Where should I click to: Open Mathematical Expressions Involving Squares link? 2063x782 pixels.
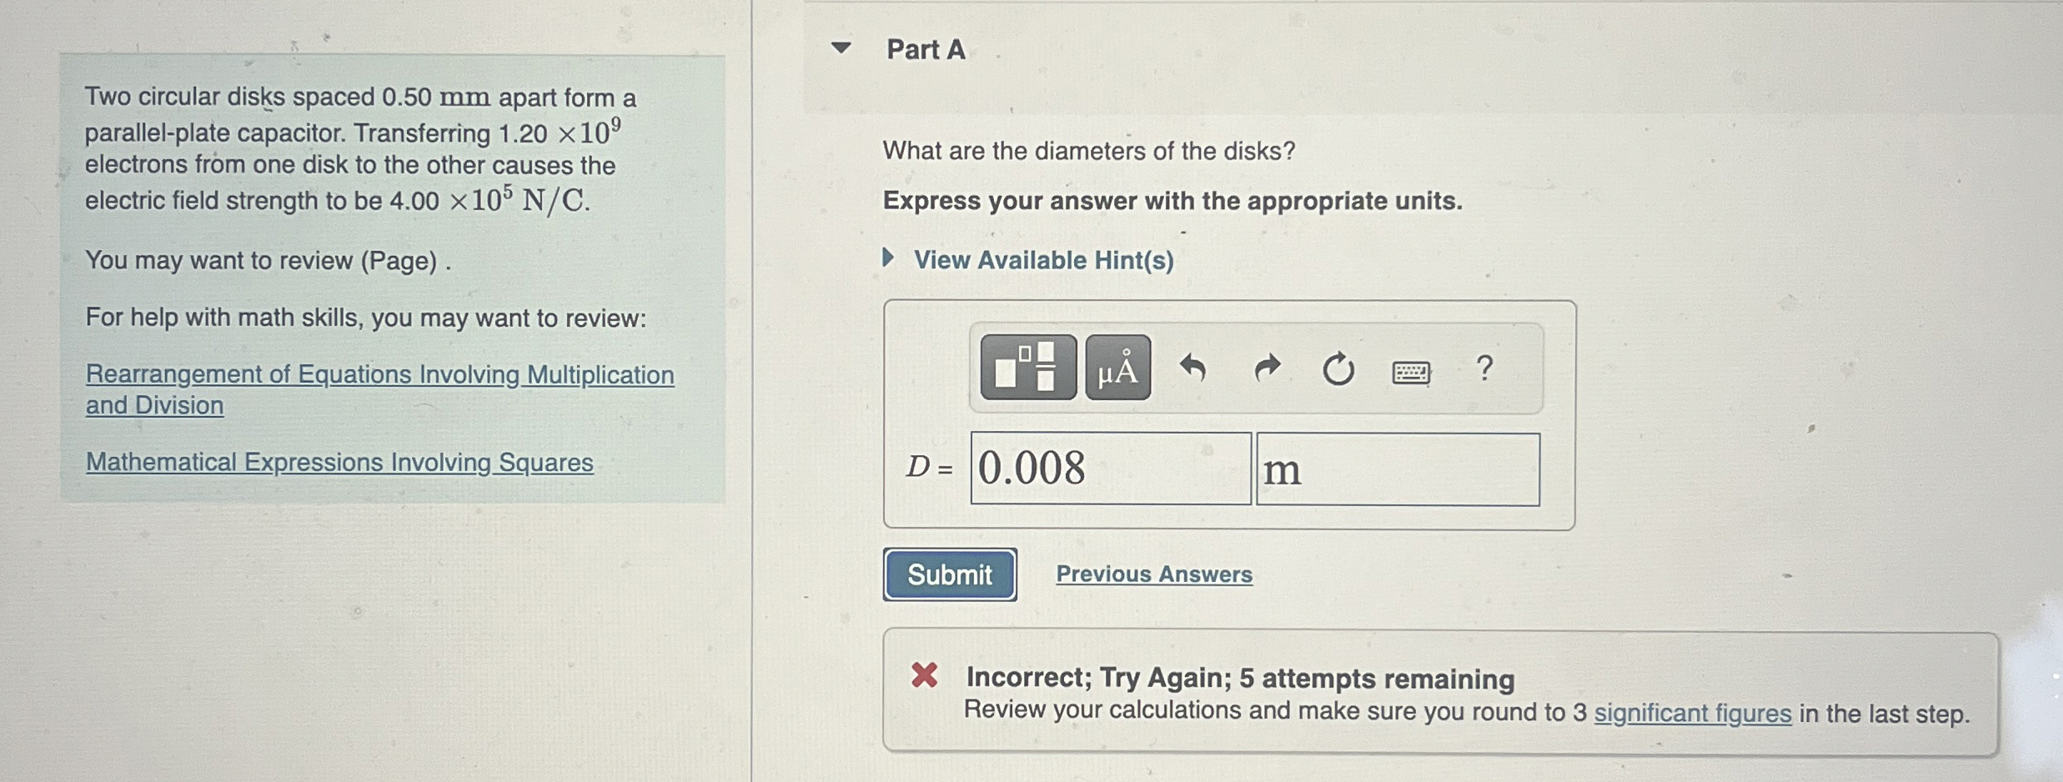(339, 462)
